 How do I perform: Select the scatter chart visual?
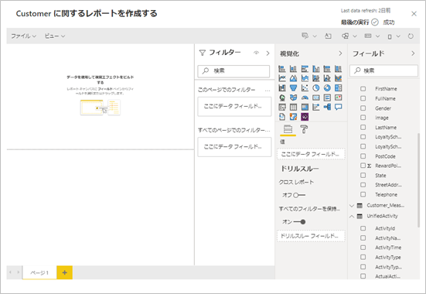(305, 88)
